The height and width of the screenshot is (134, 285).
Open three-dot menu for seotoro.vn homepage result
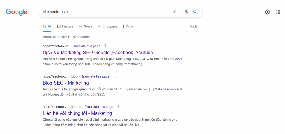106,46
